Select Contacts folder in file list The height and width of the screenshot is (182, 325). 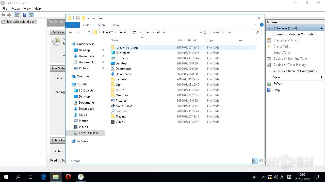(183, 58)
